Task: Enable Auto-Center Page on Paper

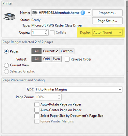Action: pos(37,110)
